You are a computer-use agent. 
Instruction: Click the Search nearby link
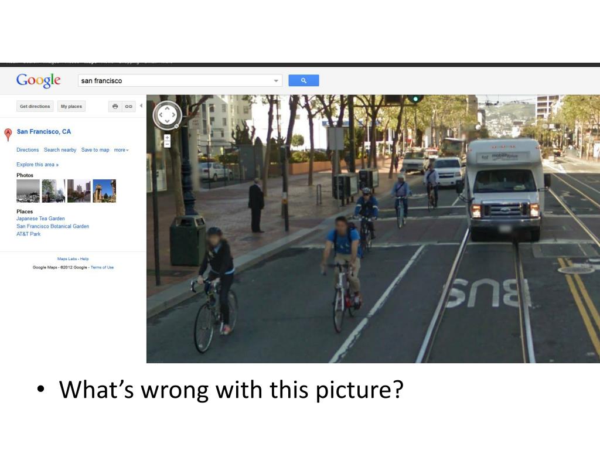tap(60, 150)
